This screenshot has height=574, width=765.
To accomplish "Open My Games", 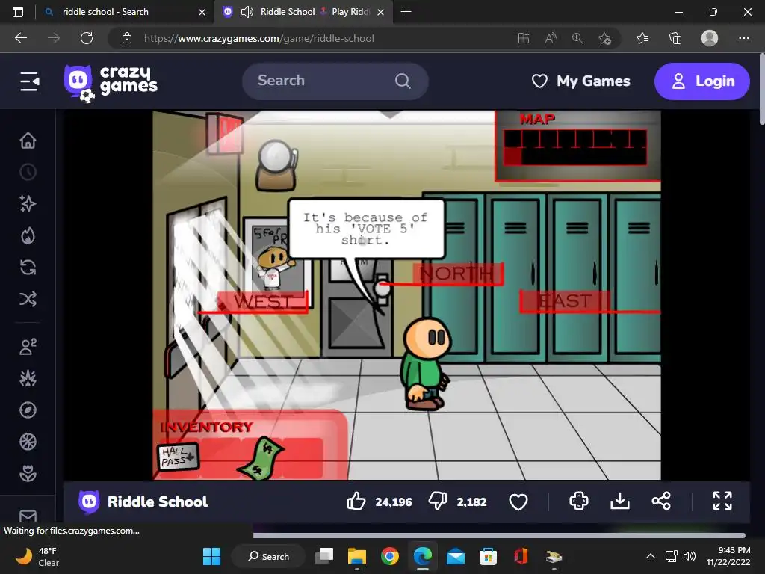I will tap(580, 81).
